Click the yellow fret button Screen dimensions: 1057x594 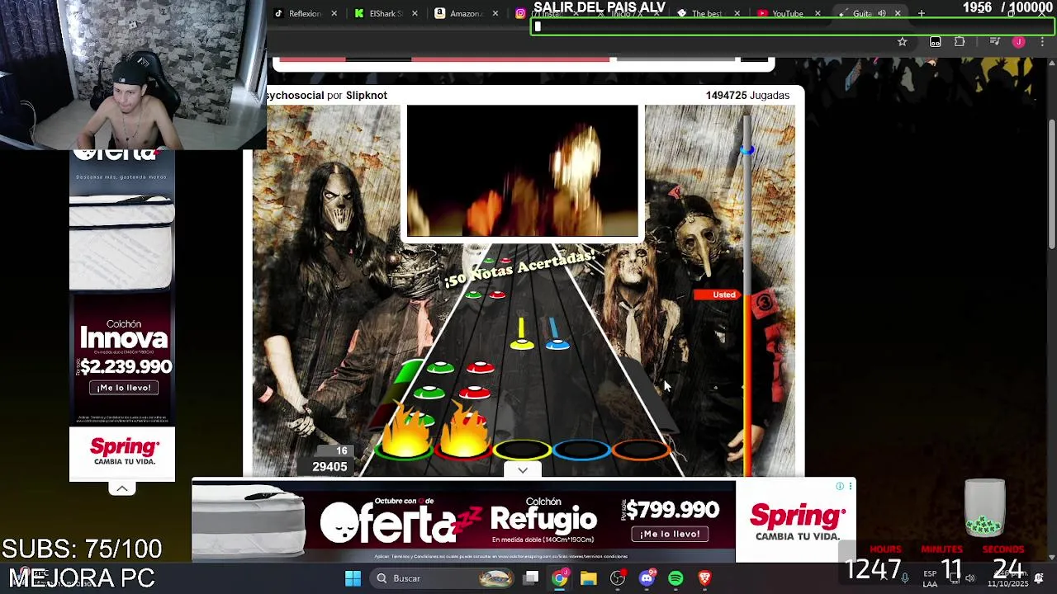click(x=522, y=450)
